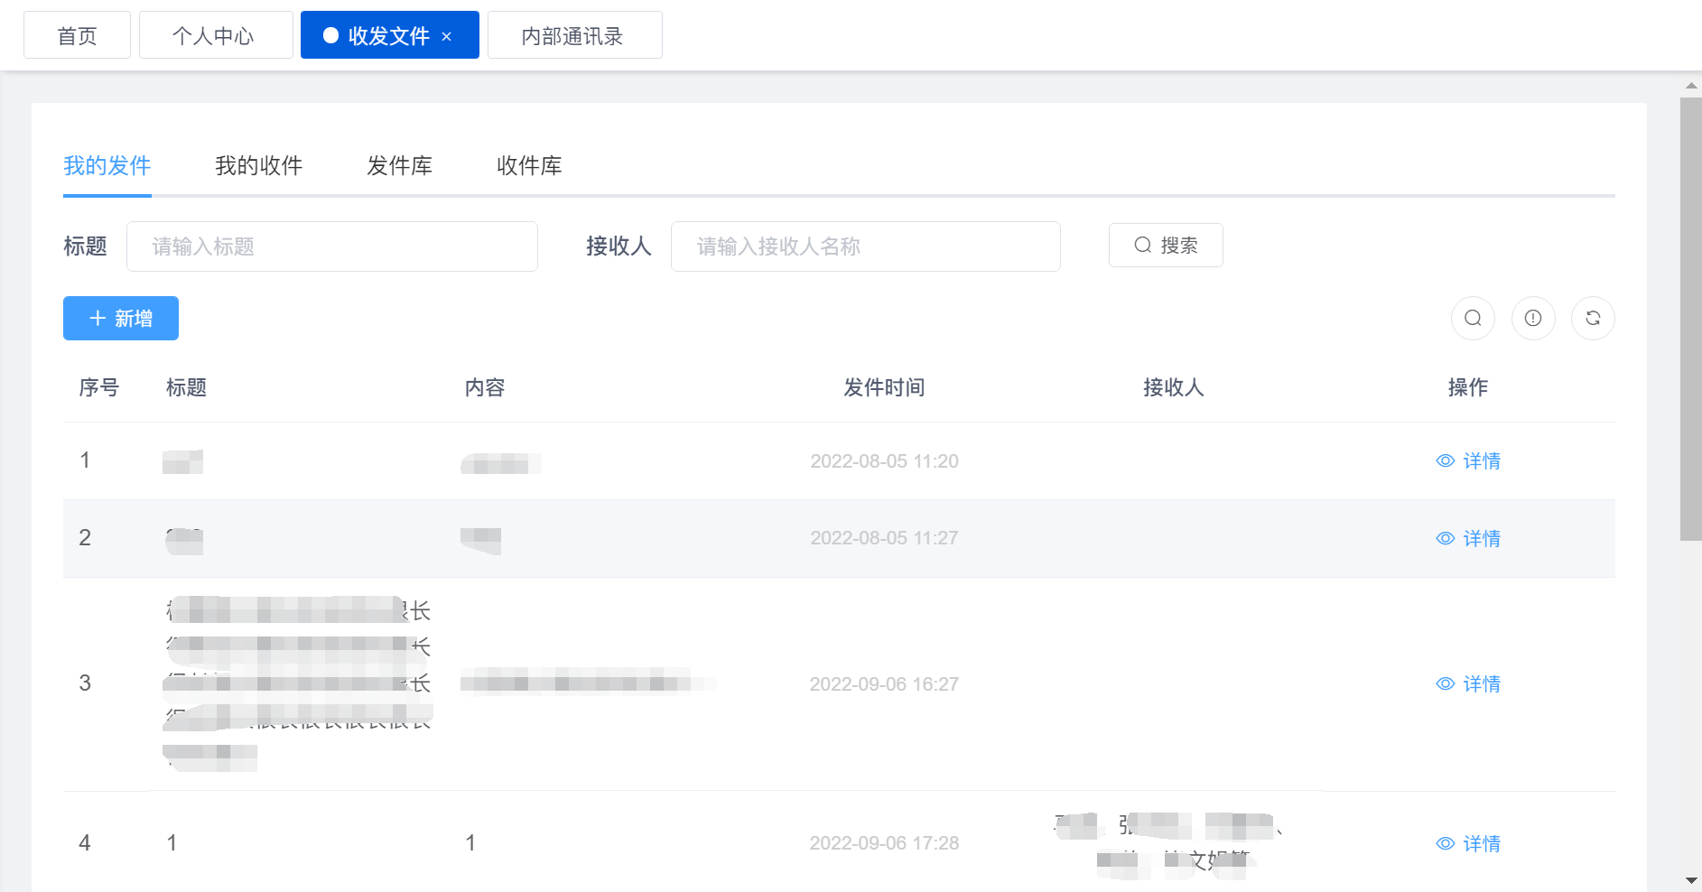
Task: Switch to 我的收件 sub-tab
Action: pos(259,166)
